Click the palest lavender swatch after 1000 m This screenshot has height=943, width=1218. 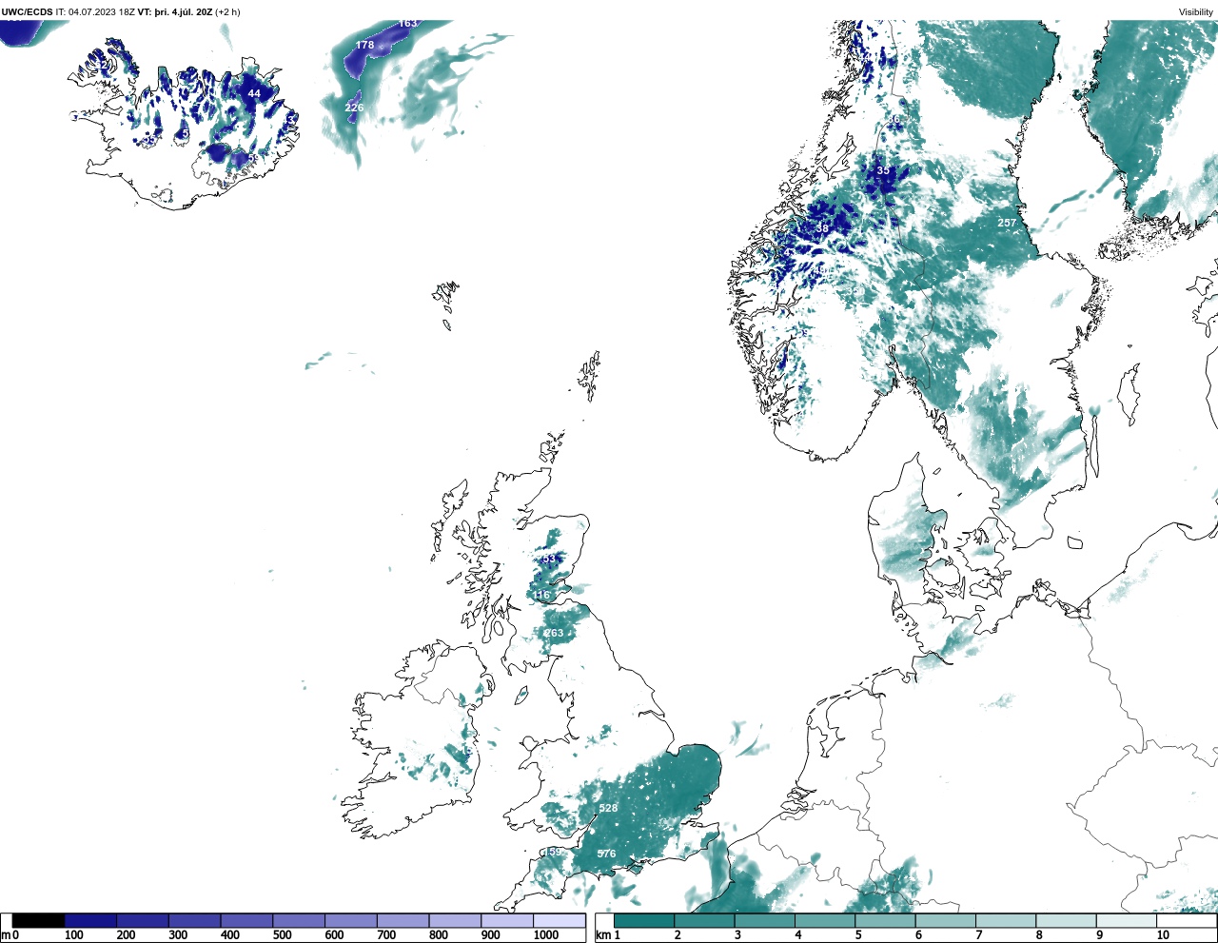click(560, 921)
